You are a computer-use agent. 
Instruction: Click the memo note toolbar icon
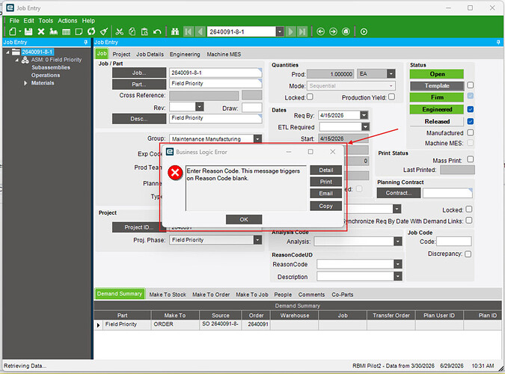tap(79, 31)
